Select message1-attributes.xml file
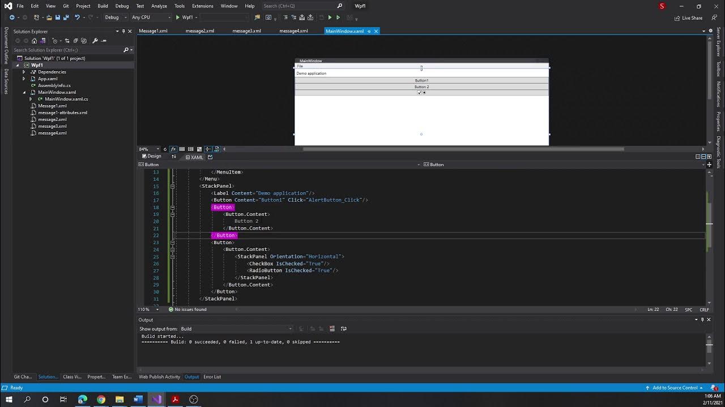725x407 pixels. click(62, 112)
